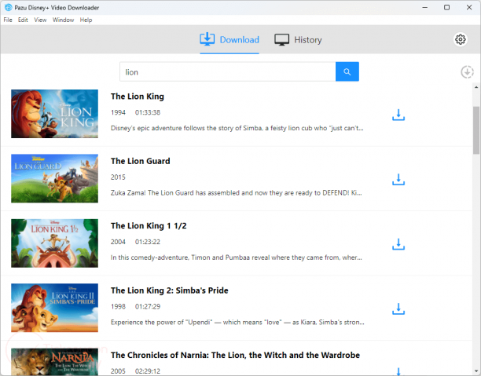This screenshot has height=376, width=481.
Task: Switch to the History tab
Action: (x=298, y=40)
